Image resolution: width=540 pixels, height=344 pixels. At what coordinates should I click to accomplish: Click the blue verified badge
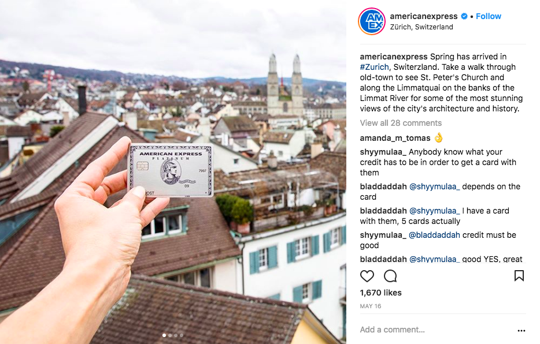point(464,16)
